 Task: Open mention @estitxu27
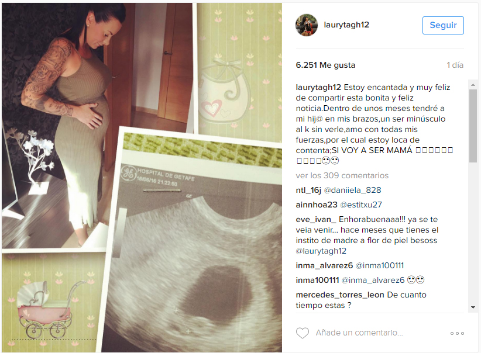[361, 205]
